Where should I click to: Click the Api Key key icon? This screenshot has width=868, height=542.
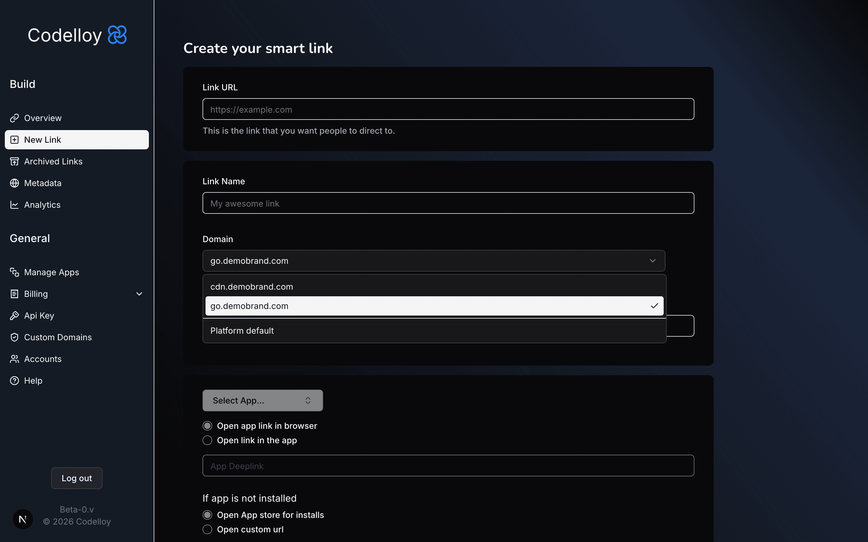click(14, 316)
